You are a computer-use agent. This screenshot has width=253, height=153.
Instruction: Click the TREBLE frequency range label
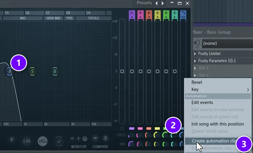coord(93,18)
